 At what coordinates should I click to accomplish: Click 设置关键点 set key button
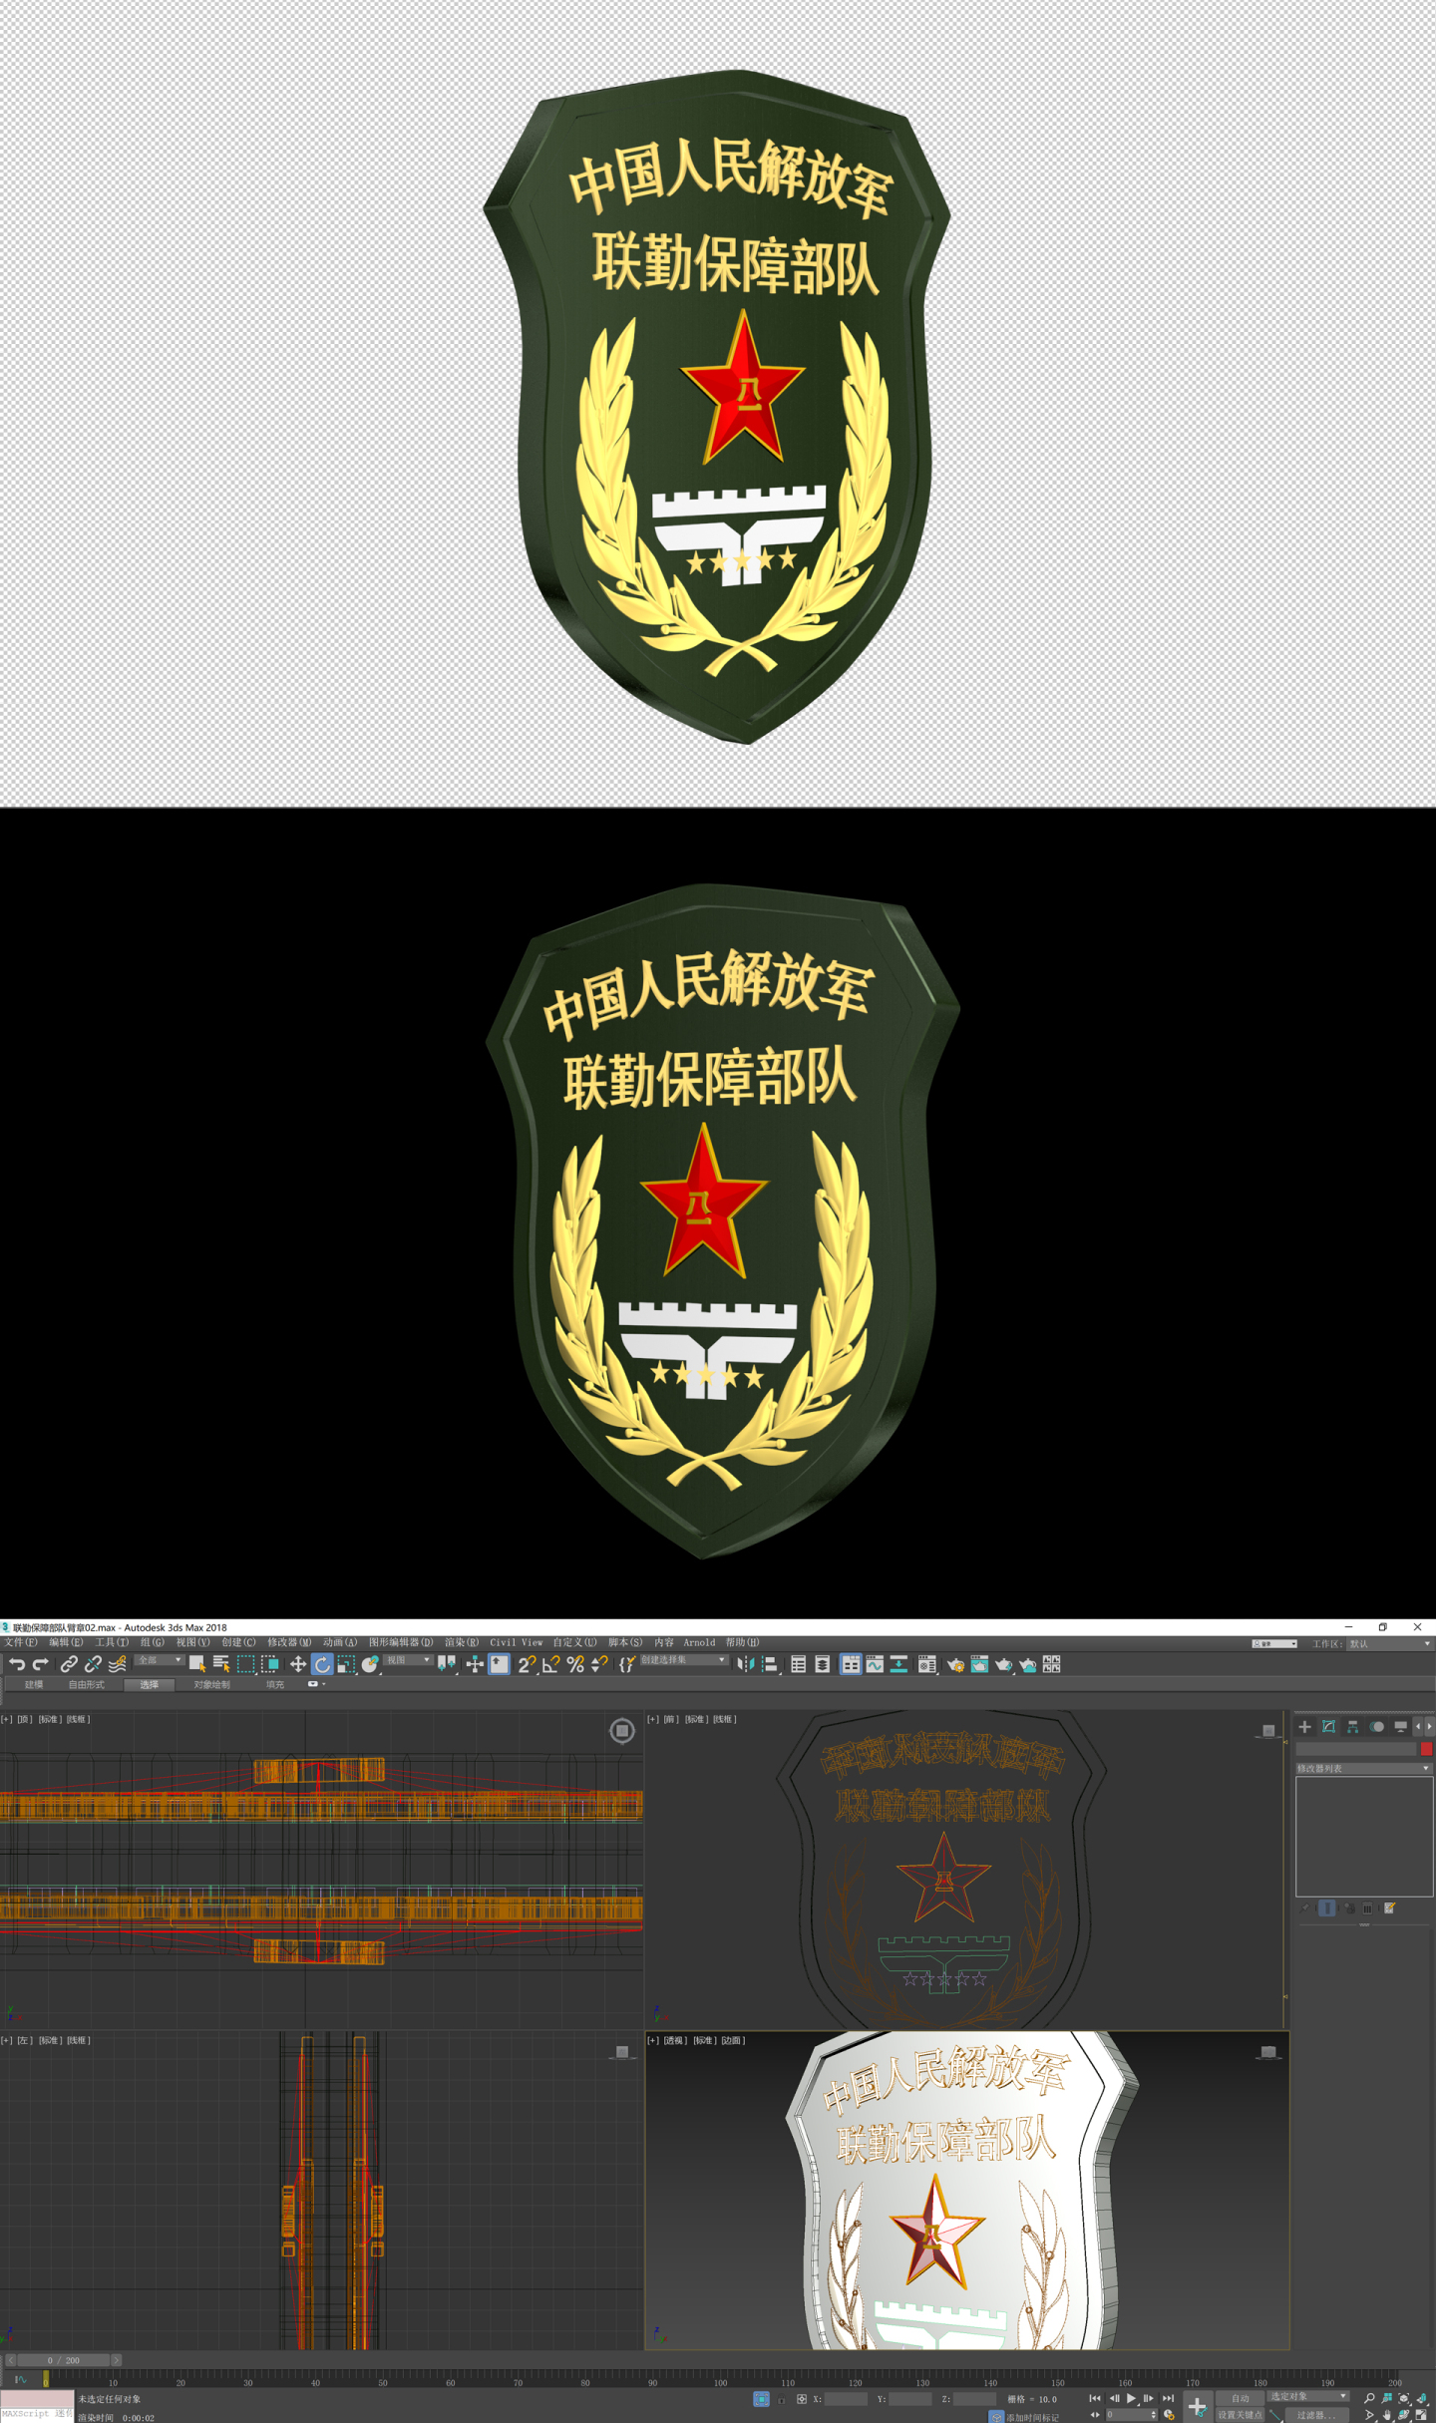coord(1241,2414)
